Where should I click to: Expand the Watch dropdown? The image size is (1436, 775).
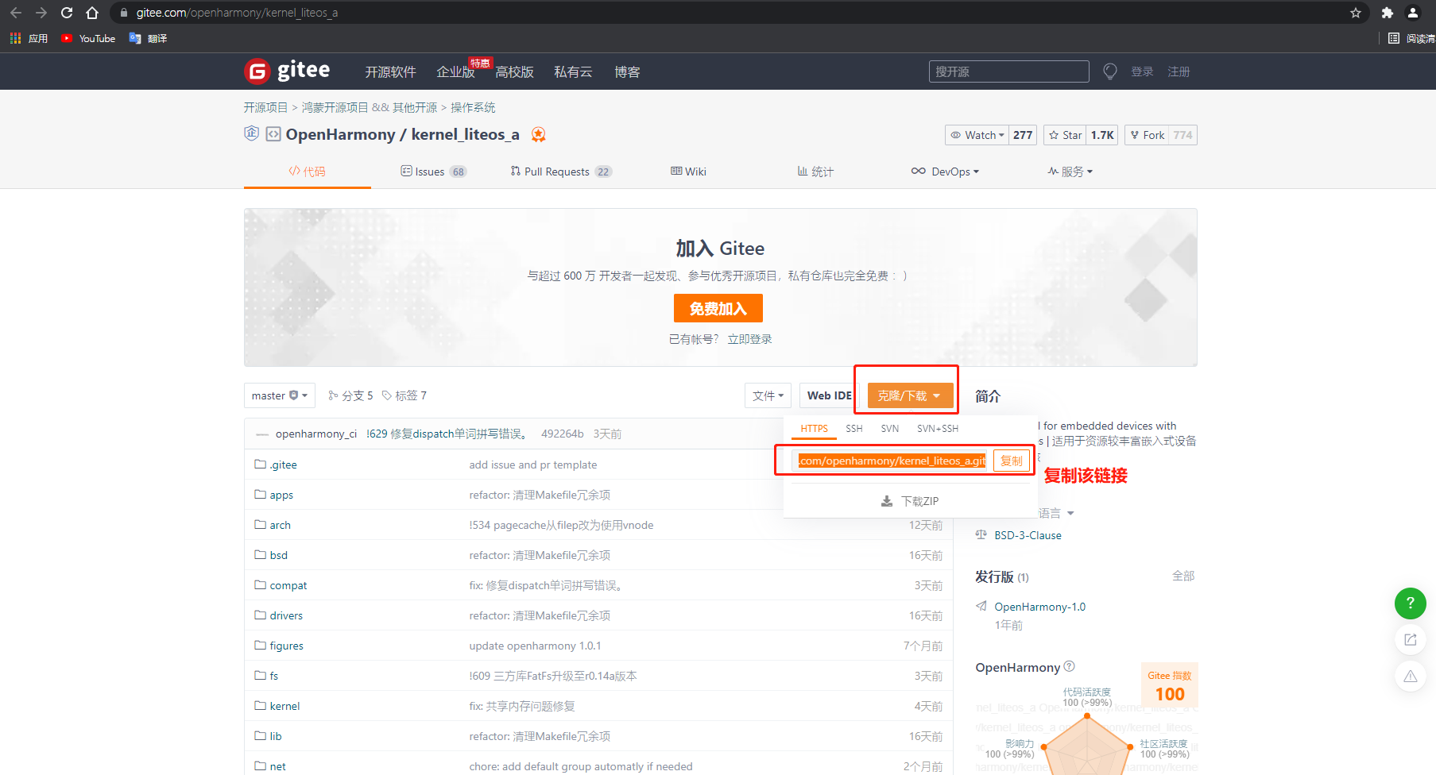click(x=977, y=135)
